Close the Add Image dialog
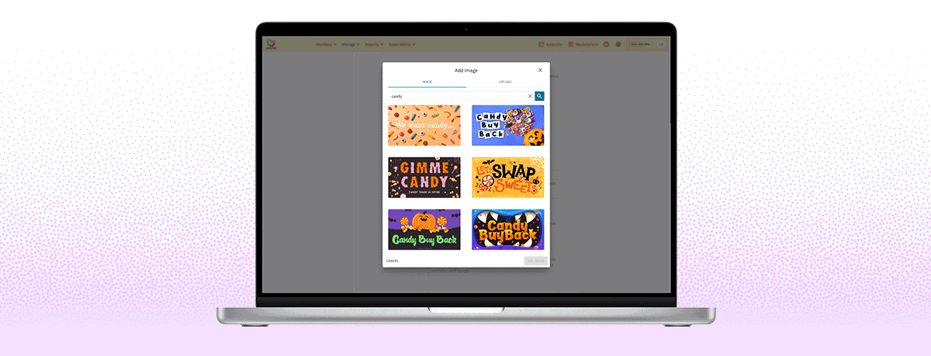This screenshot has width=931, height=356. coord(541,71)
